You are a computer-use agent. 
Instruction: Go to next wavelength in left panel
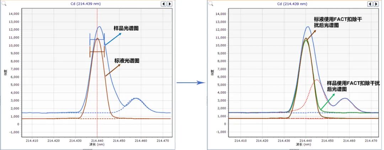[170, 4]
